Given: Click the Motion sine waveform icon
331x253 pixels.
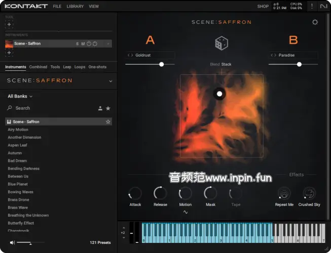Looking at the screenshot, I should 186,212.
